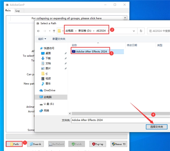Select OneDrive in navigation pane
Screen dimensions: 170x151
click(x=49, y=90)
